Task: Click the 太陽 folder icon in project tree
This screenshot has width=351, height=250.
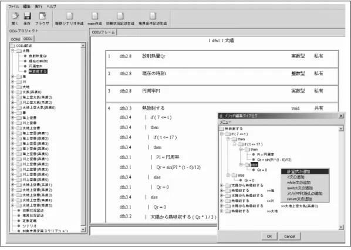Action: click(x=19, y=51)
